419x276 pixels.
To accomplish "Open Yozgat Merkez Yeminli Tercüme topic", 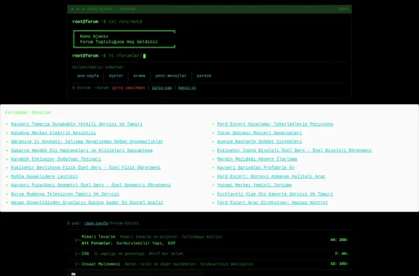I will pyautogui.click(x=254, y=185).
